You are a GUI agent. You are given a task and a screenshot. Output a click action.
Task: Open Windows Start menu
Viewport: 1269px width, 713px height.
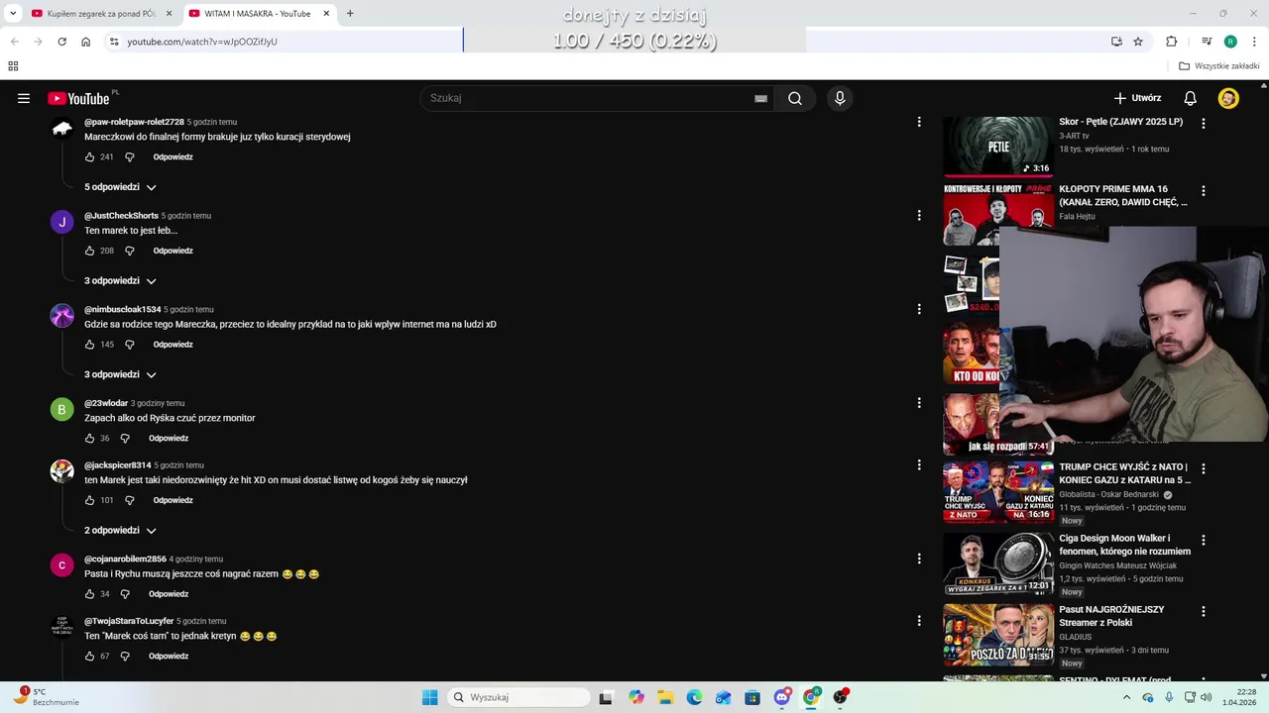(429, 697)
